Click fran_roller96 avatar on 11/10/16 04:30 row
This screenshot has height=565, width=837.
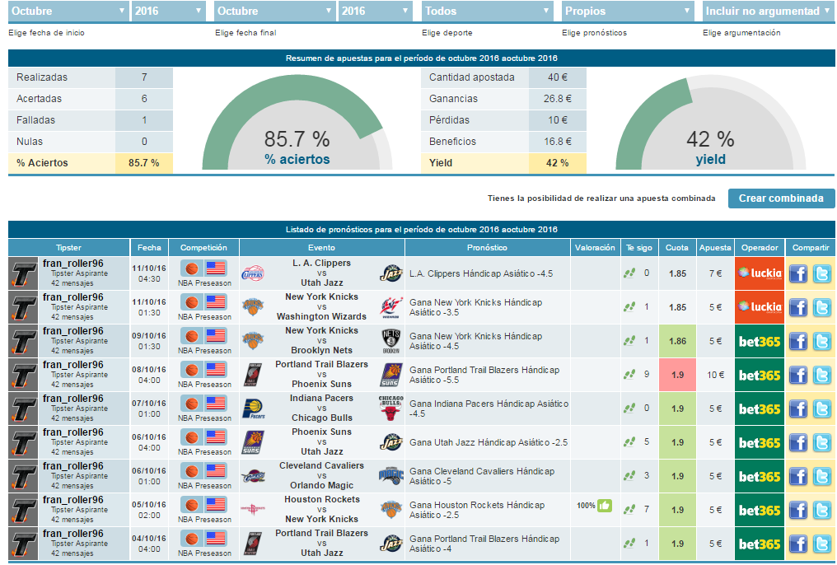coord(23,273)
